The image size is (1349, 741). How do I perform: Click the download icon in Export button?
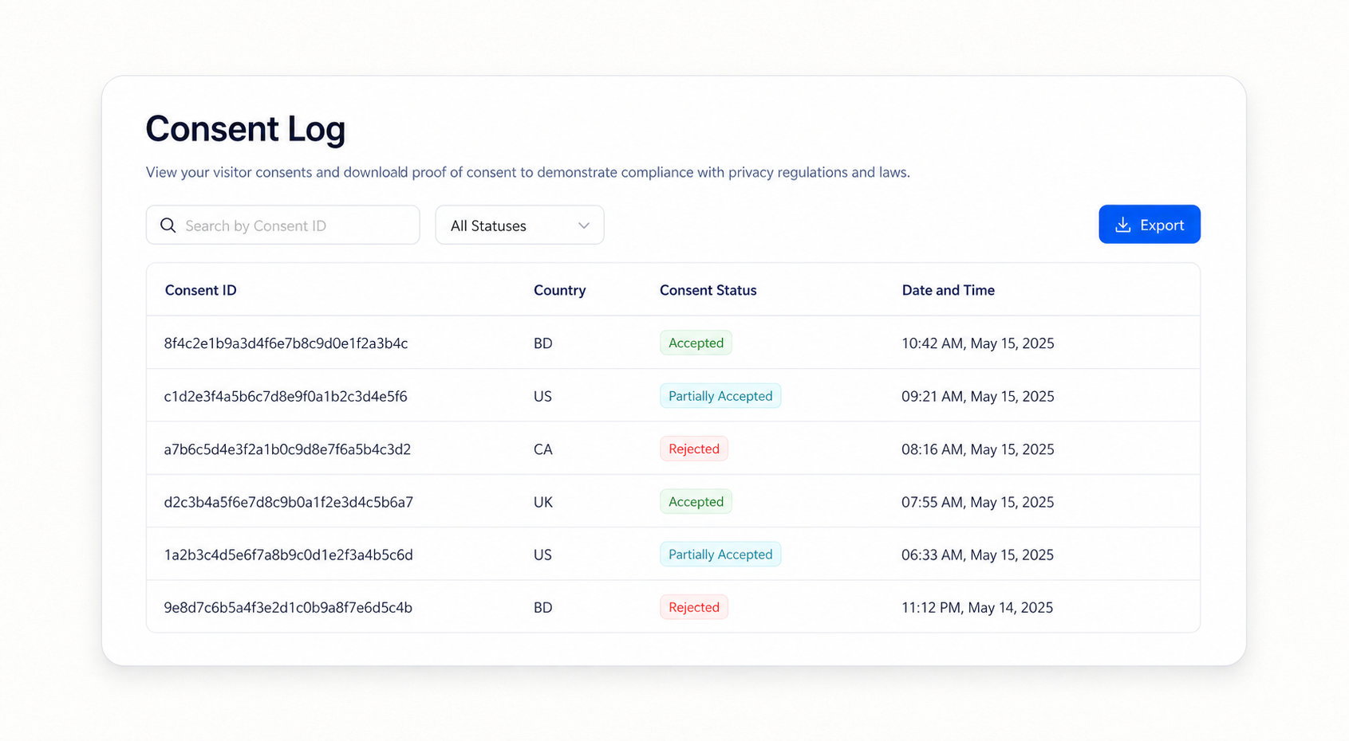pos(1122,225)
